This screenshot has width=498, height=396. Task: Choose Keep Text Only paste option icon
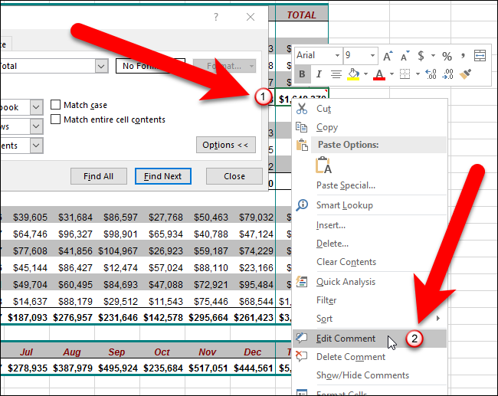pyautogui.click(x=323, y=165)
